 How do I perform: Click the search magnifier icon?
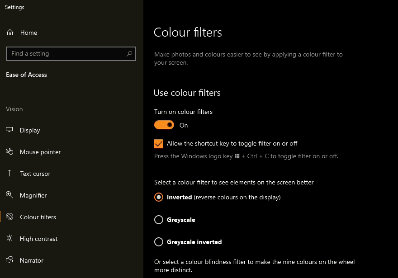pos(129,54)
